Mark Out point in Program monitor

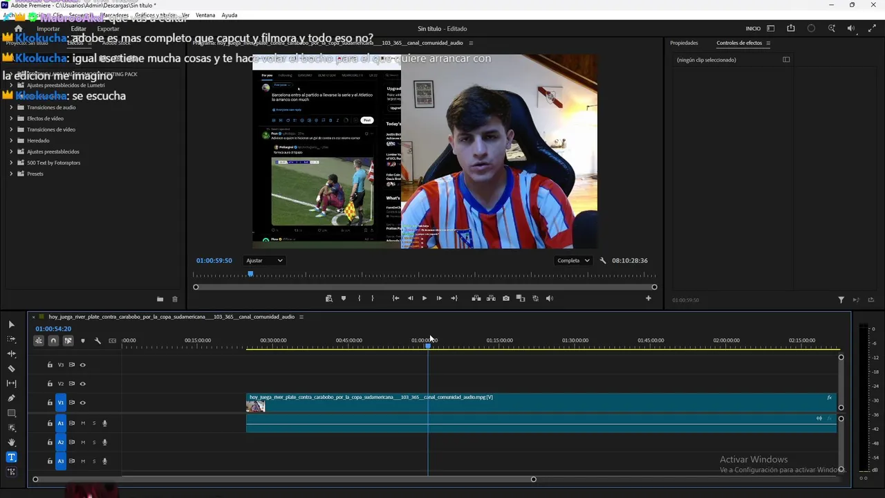coord(373,298)
